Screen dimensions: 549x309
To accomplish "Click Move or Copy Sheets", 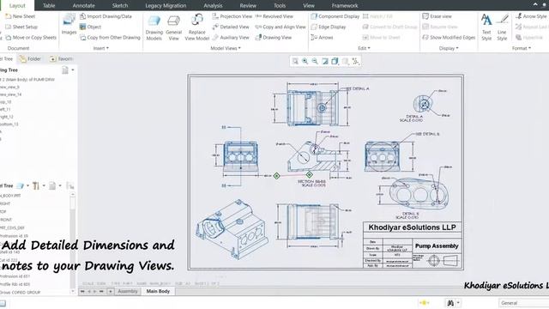I will tap(31, 37).
